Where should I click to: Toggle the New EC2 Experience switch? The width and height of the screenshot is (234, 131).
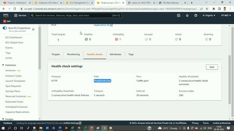5,28
